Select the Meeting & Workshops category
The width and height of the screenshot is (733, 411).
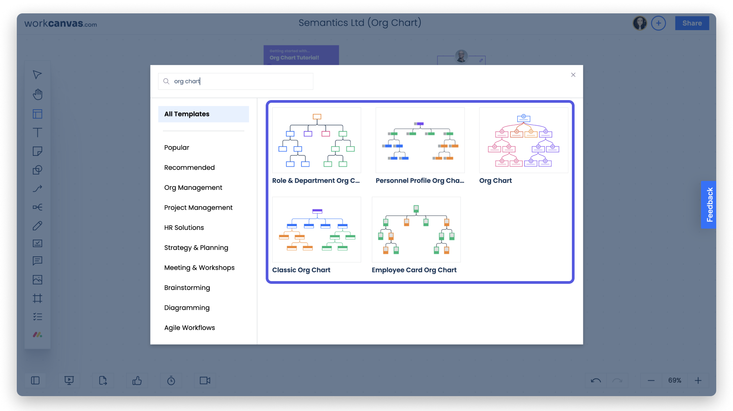point(199,268)
